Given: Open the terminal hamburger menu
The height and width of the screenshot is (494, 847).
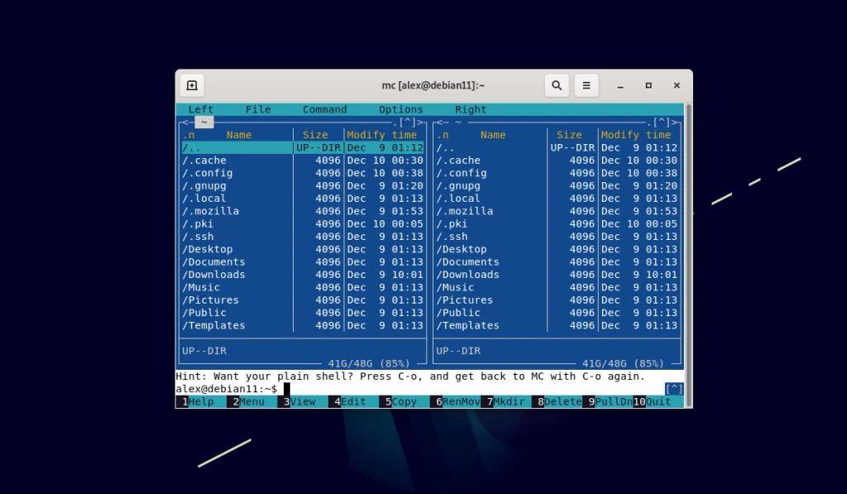Looking at the screenshot, I should [586, 85].
